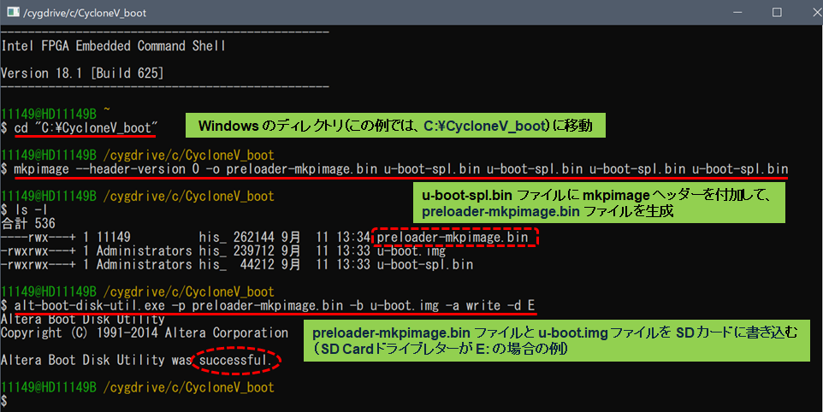Click the first 11149@HD11149B ~ prompt
Screen dimensions: 823x412
tap(56, 114)
